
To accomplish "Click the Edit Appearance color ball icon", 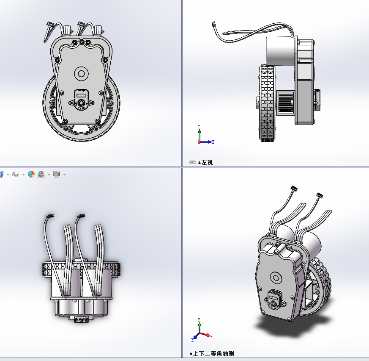I will tap(31, 175).
